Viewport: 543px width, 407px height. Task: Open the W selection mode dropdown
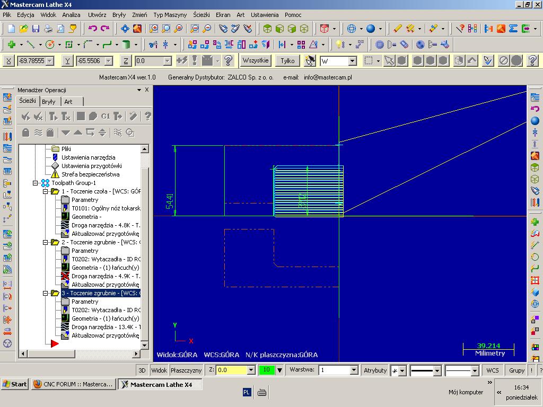(x=353, y=61)
